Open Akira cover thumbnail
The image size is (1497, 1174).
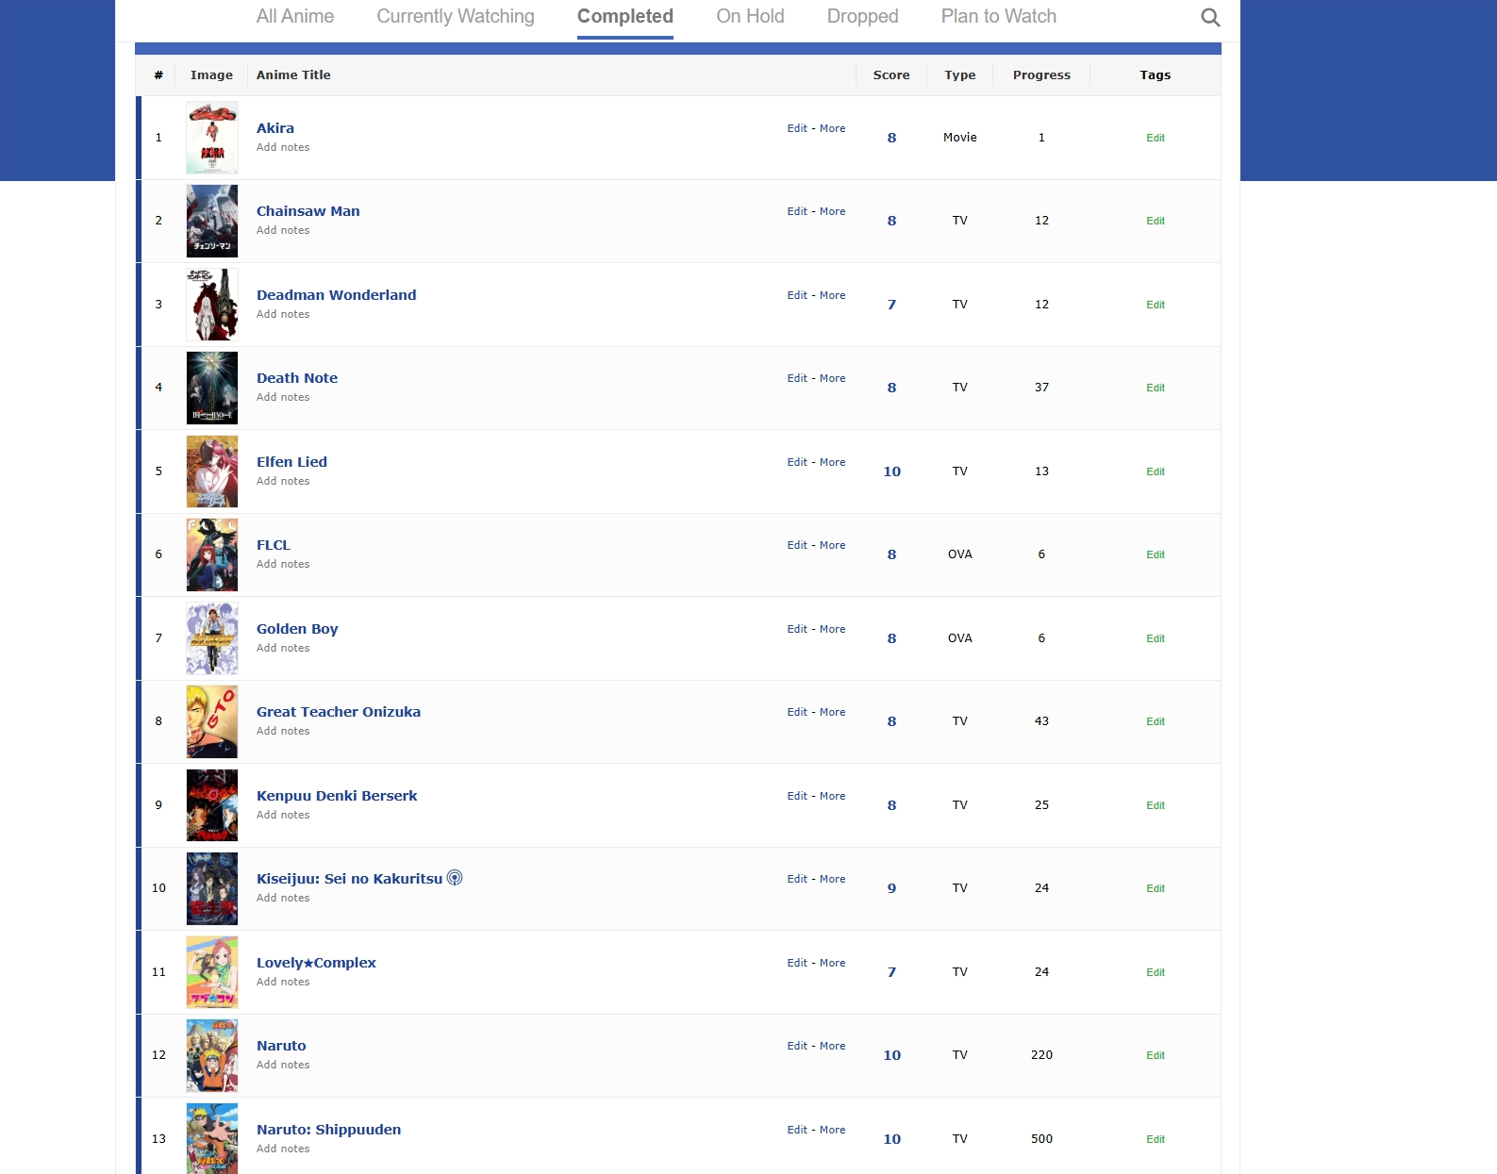pyautogui.click(x=212, y=138)
